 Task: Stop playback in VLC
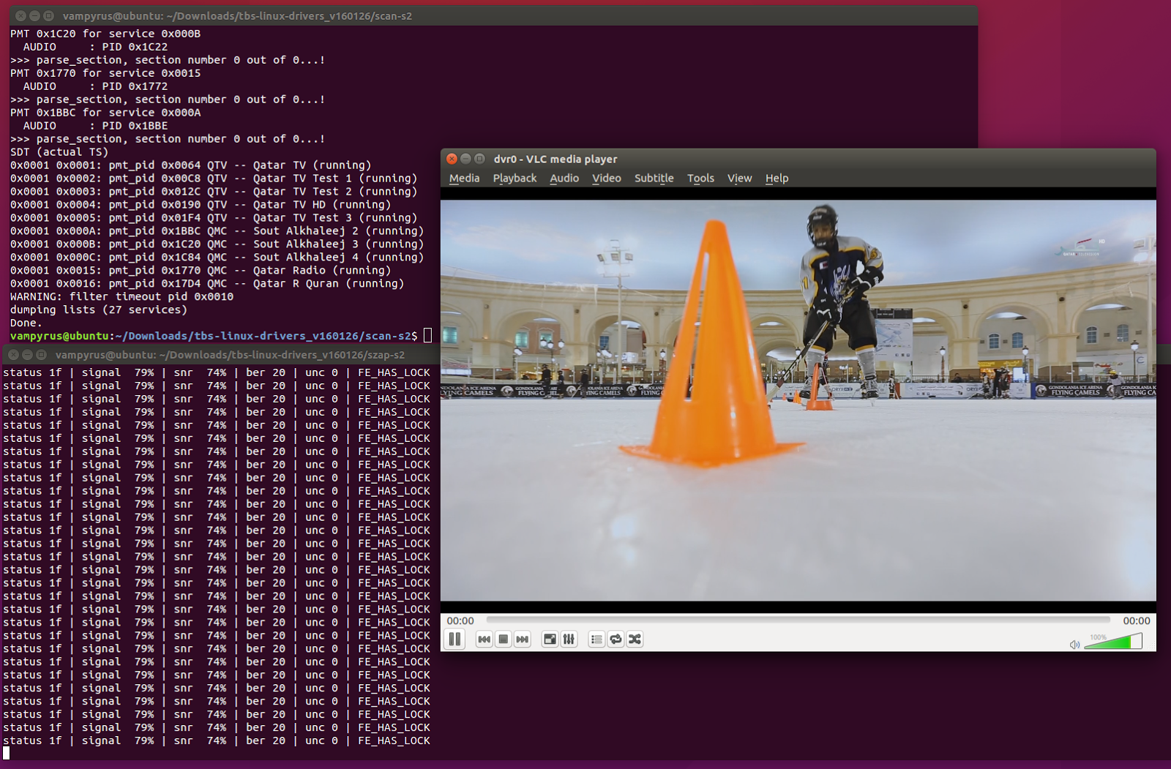[503, 639]
